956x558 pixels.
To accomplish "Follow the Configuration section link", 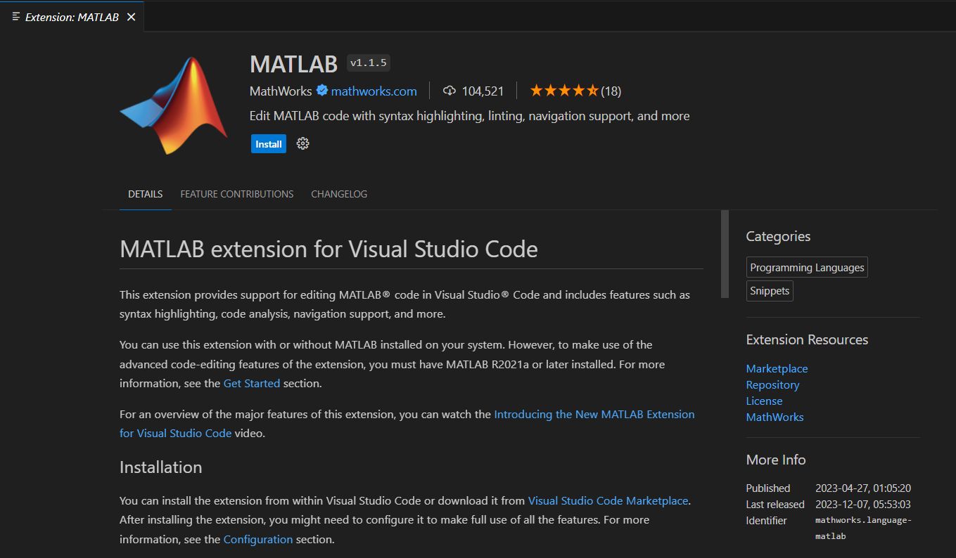I will point(258,540).
